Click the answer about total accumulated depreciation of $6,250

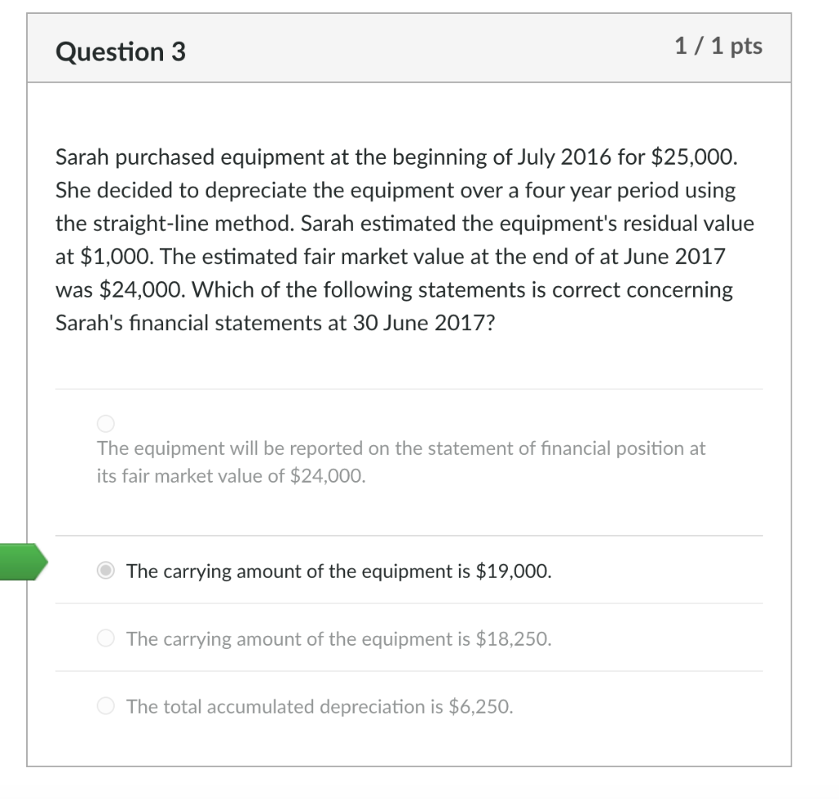tap(319, 706)
